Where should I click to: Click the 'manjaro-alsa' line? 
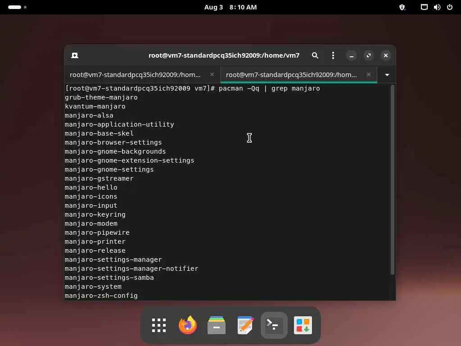[89, 115]
